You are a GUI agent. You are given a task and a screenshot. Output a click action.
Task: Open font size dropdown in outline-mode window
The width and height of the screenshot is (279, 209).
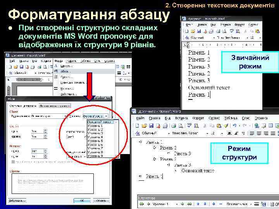tap(222, 133)
